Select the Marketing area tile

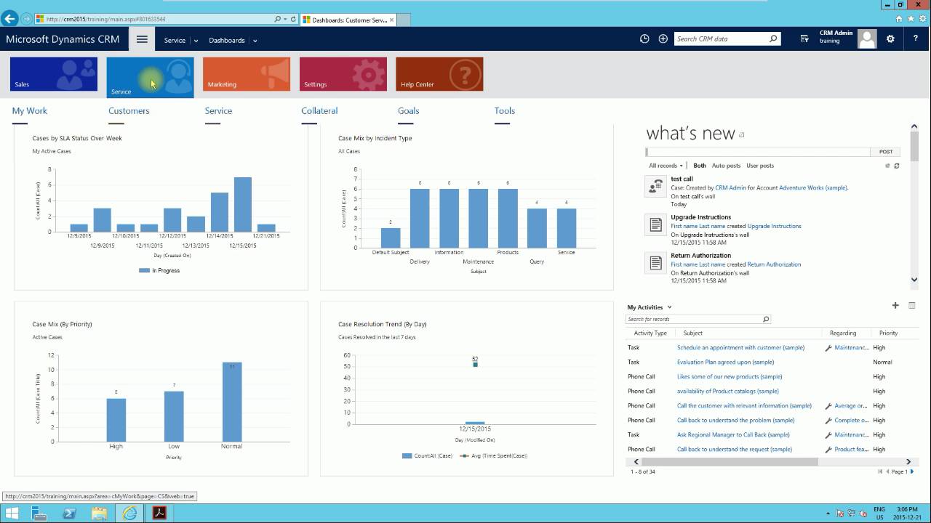coord(247,74)
